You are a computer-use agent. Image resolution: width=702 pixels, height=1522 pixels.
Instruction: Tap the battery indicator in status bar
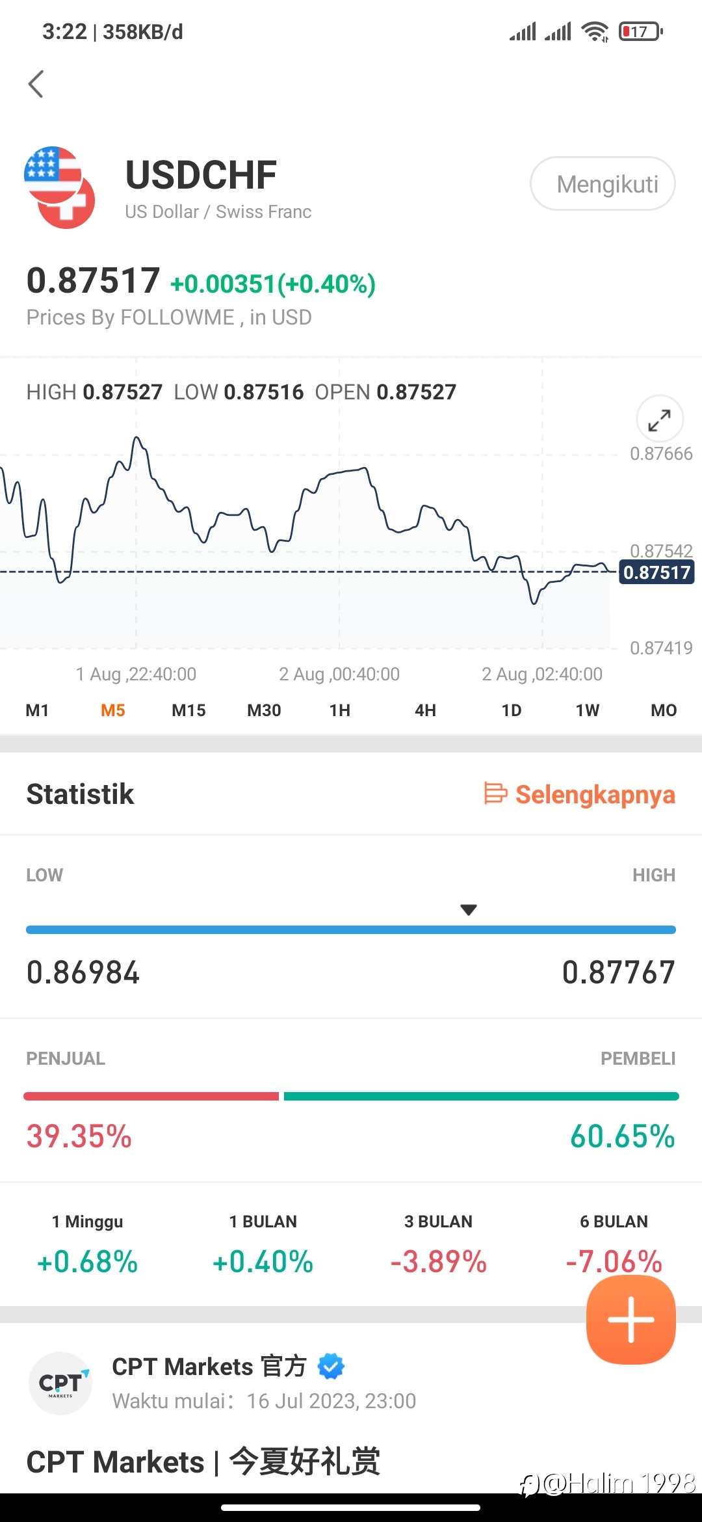click(x=640, y=31)
